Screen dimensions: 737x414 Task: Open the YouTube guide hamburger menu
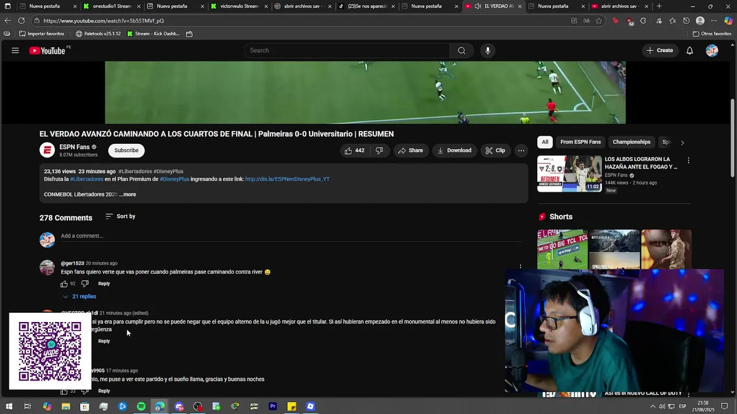pyautogui.click(x=16, y=51)
